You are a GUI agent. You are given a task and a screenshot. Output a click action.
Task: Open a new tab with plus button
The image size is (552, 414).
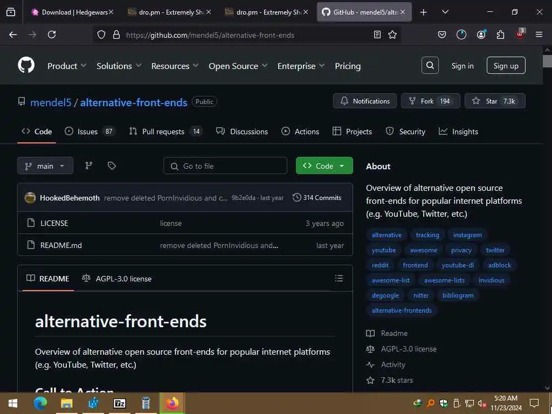coord(424,12)
